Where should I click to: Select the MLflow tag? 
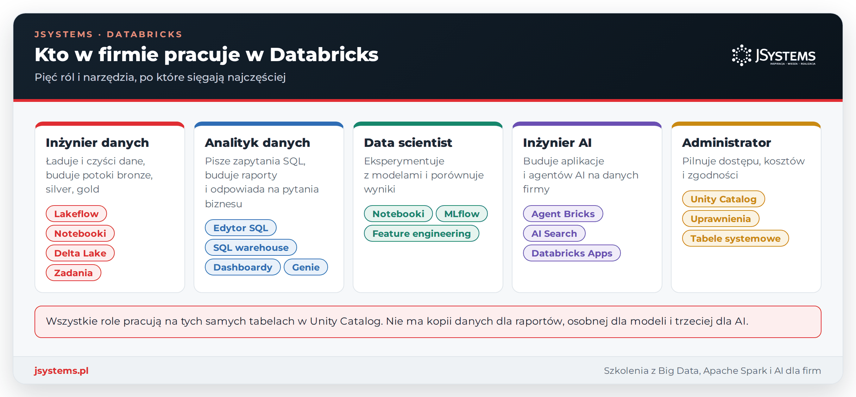point(462,214)
